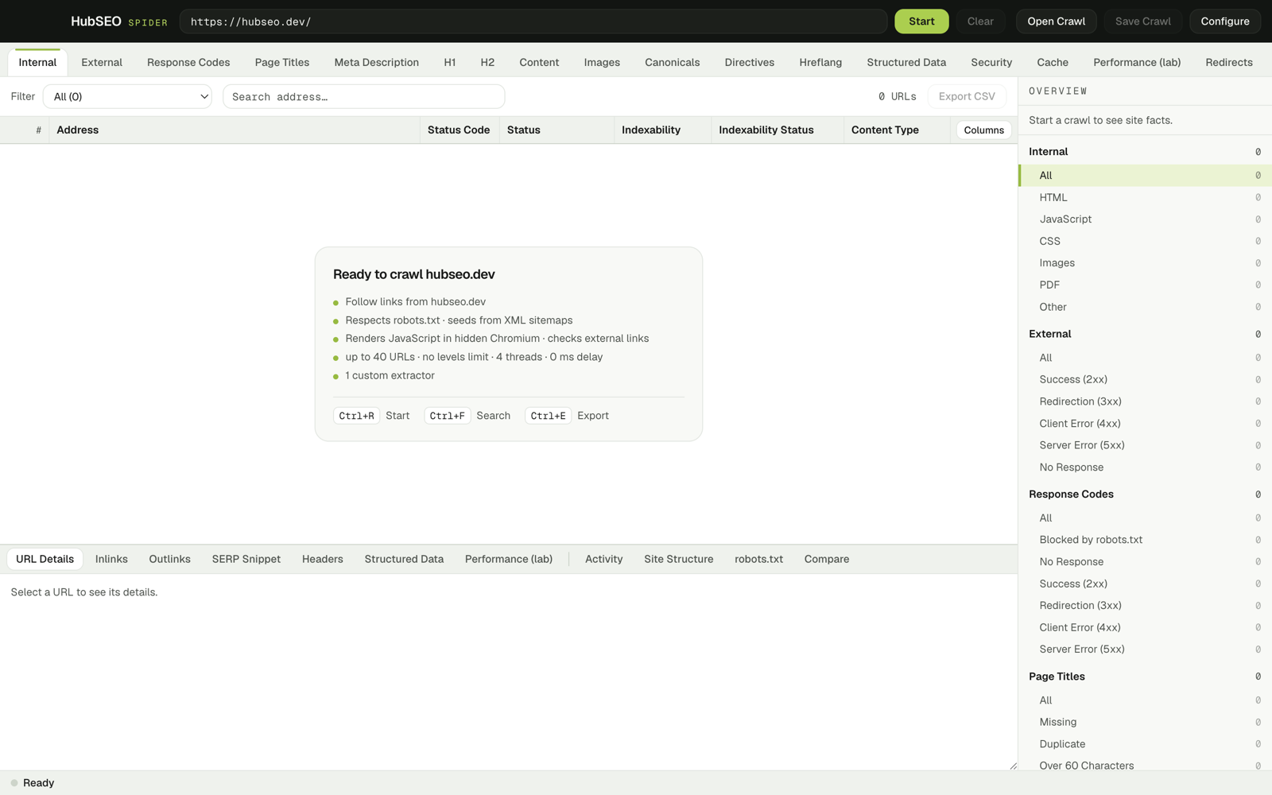Screen dimensions: 1272x795
Task: Open the Site Structure tab
Action: (678, 559)
